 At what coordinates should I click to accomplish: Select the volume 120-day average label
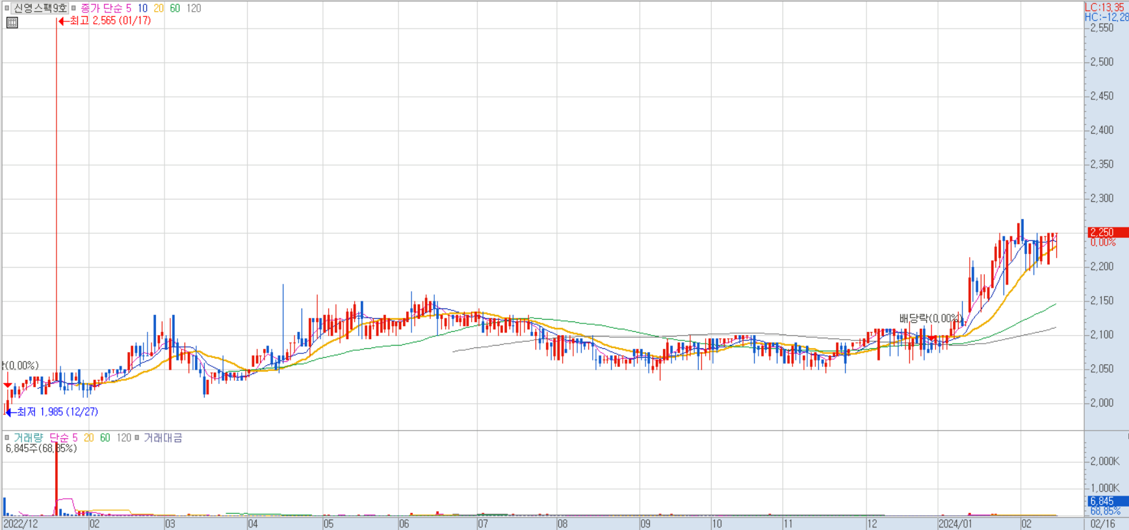point(123,438)
